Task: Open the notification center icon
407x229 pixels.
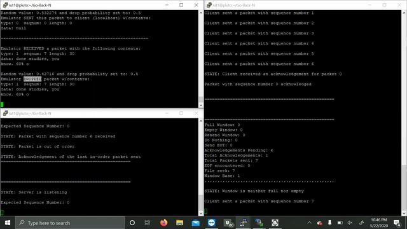Action: click(397, 223)
